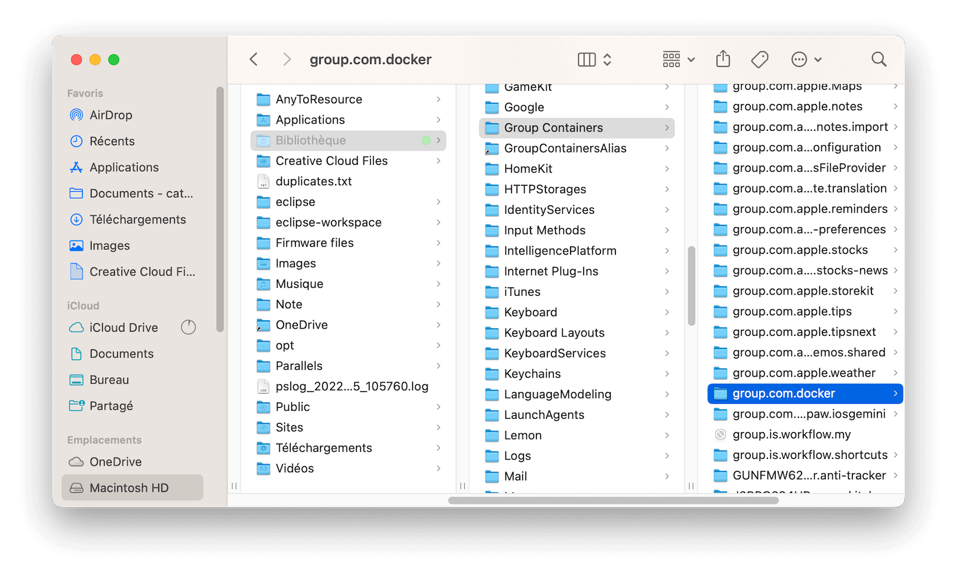This screenshot has height=576, width=957.
Task: Go back with the left chevron button
Action: coord(254,59)
